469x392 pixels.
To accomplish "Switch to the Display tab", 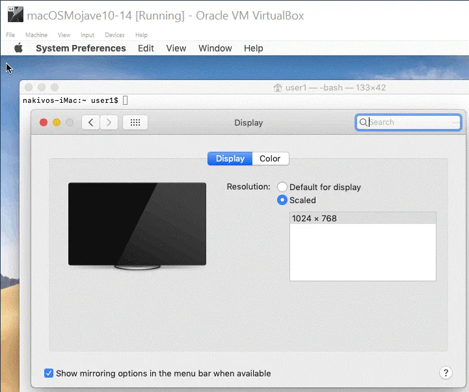I will tap(230, 159).
